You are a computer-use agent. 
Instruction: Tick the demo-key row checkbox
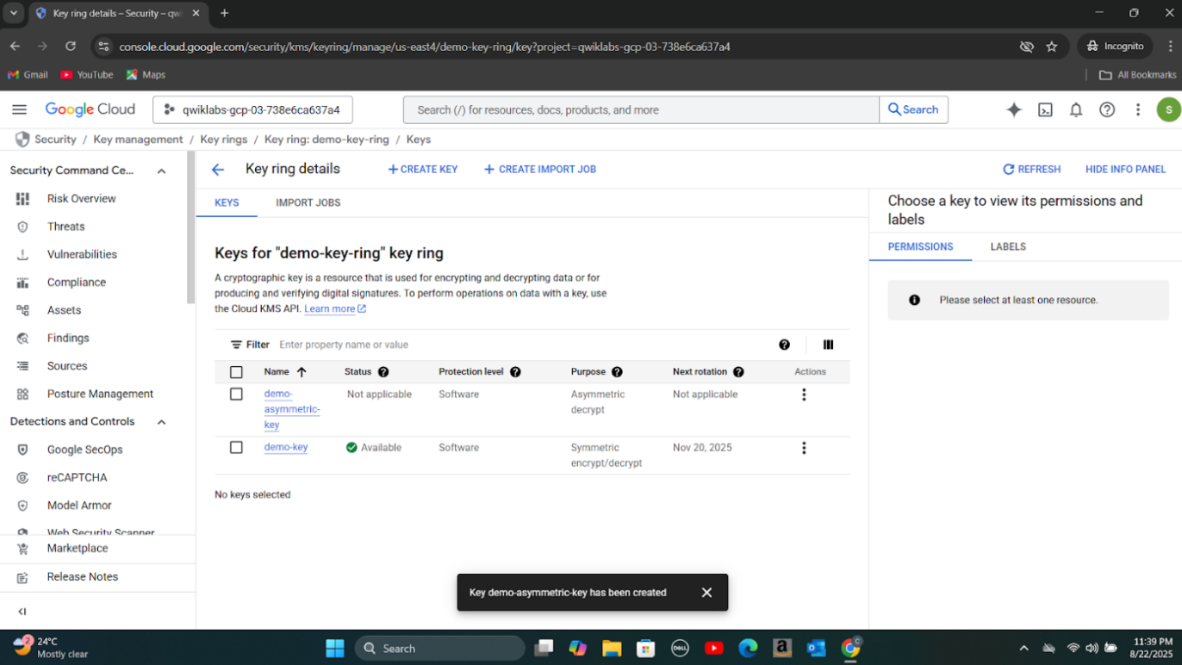(236, 447)
